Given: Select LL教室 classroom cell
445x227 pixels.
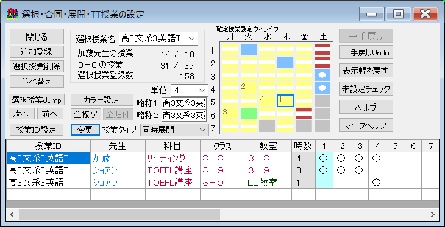Looking at the screenshot, I should [269, 183].
